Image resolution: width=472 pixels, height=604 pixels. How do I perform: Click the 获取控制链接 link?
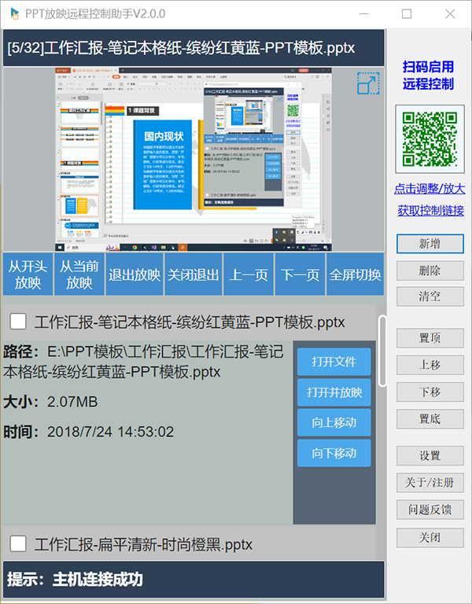point(430,210)
